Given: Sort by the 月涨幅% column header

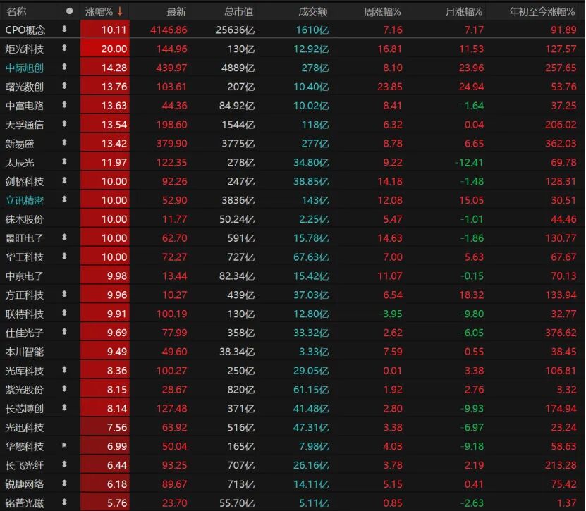Looking at the screenshot, I should pyautogui.click(x=464, y=11).
